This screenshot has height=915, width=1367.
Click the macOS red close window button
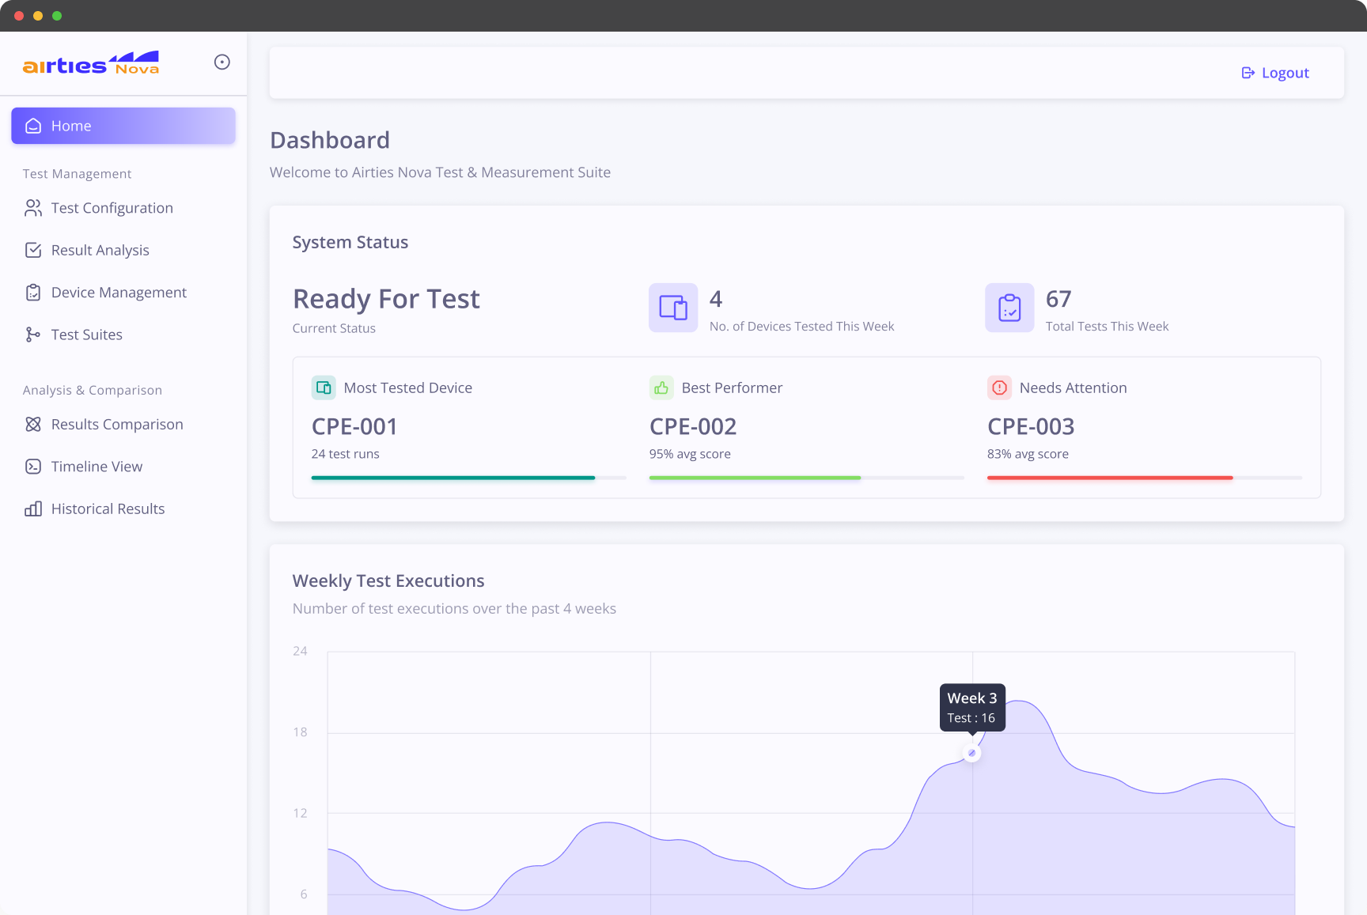19,16
